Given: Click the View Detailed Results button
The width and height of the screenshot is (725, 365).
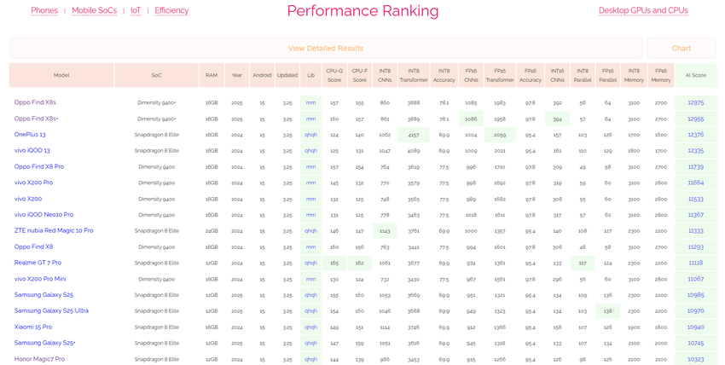Looking at the screenshot, I should pos(325,49).
